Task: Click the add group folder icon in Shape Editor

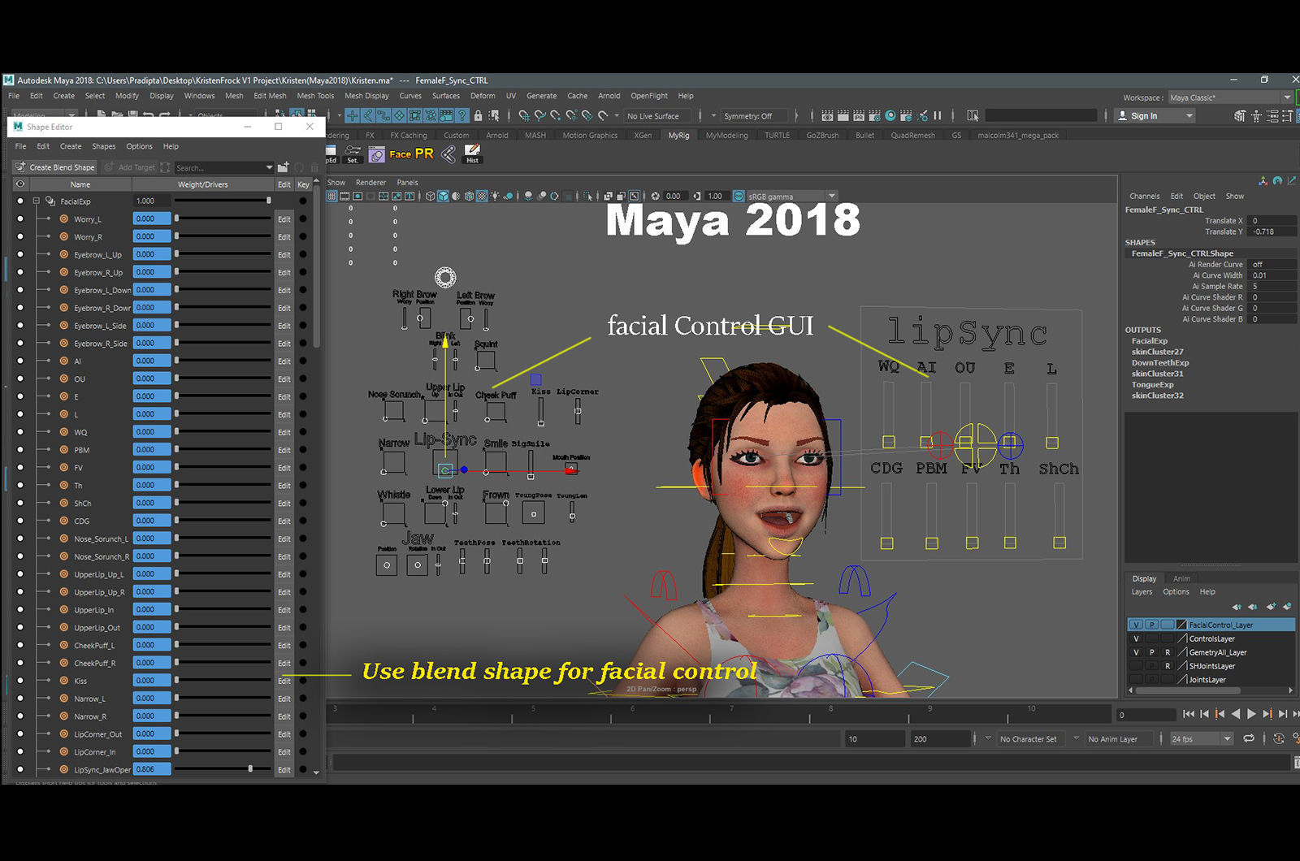Action: [x=283, y=167]
